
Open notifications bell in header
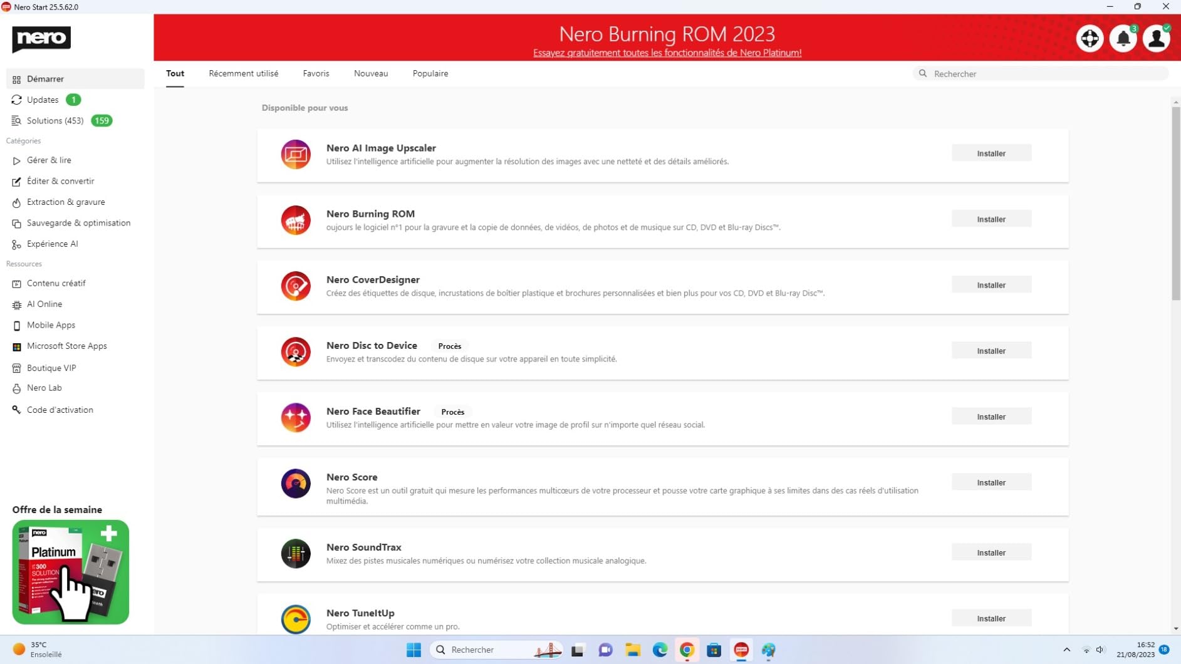(x=1123, y=39)
